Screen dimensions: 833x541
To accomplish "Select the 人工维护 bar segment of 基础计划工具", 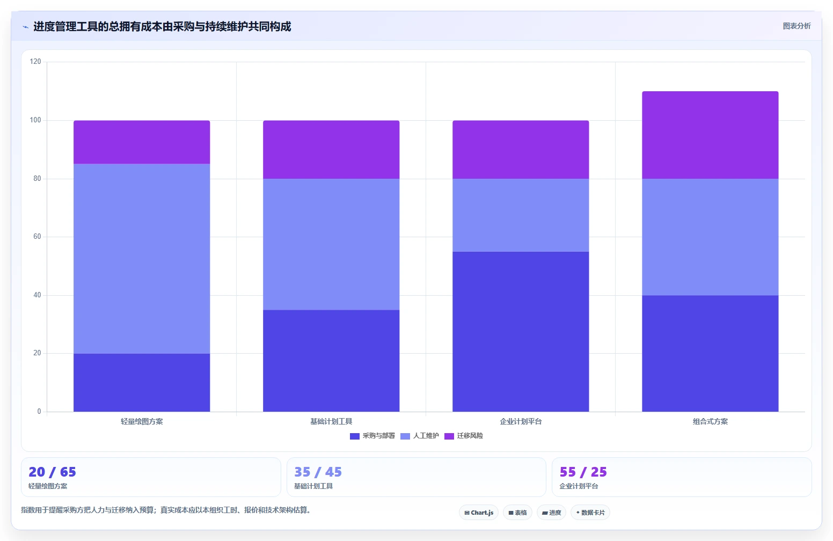I will click(x=331, y=244).
